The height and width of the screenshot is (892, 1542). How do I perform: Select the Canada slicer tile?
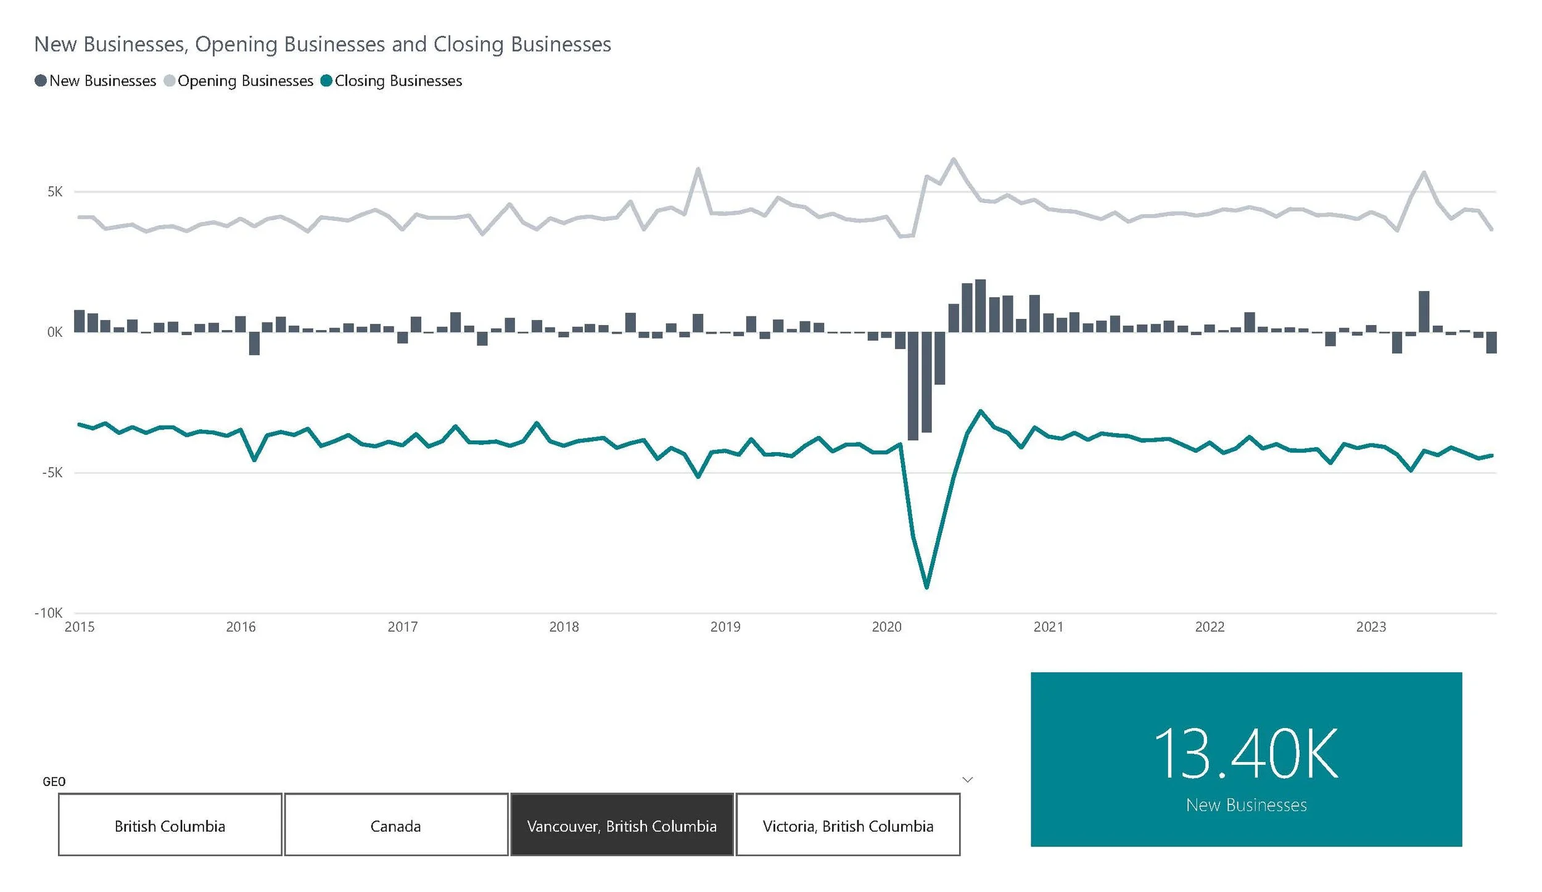point(396,825)
